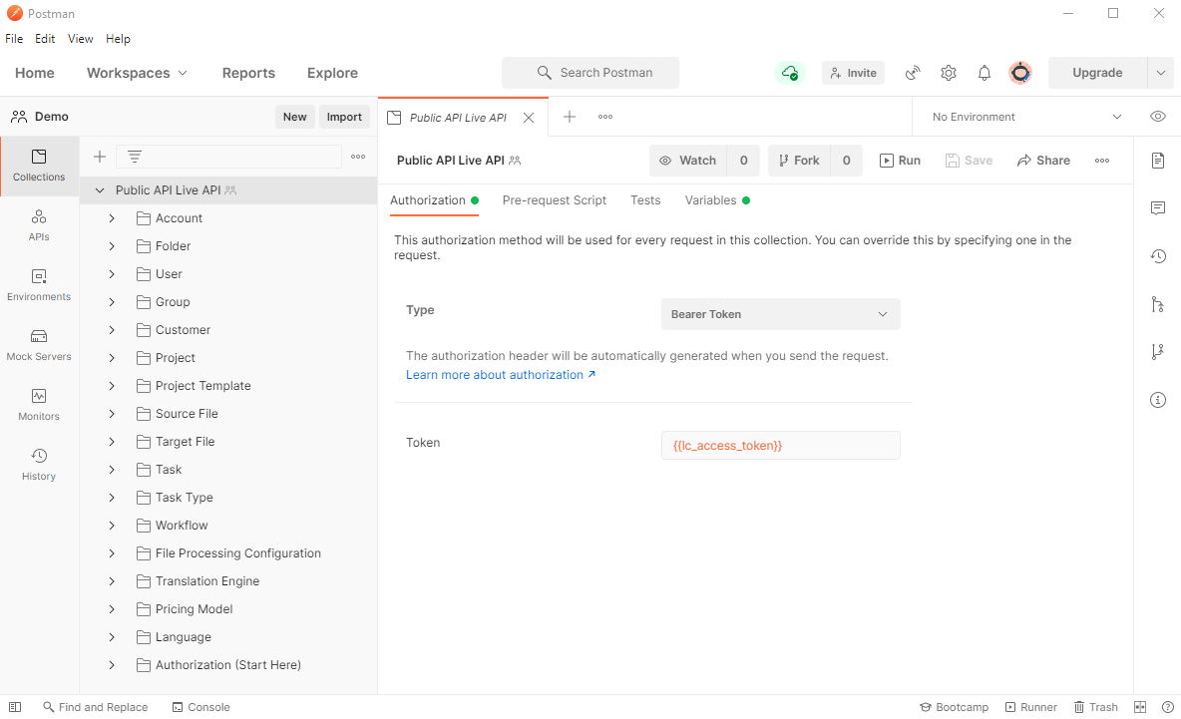1181x719 pixels.
Task: Click the Import button
Action: [x=344, y=117]
